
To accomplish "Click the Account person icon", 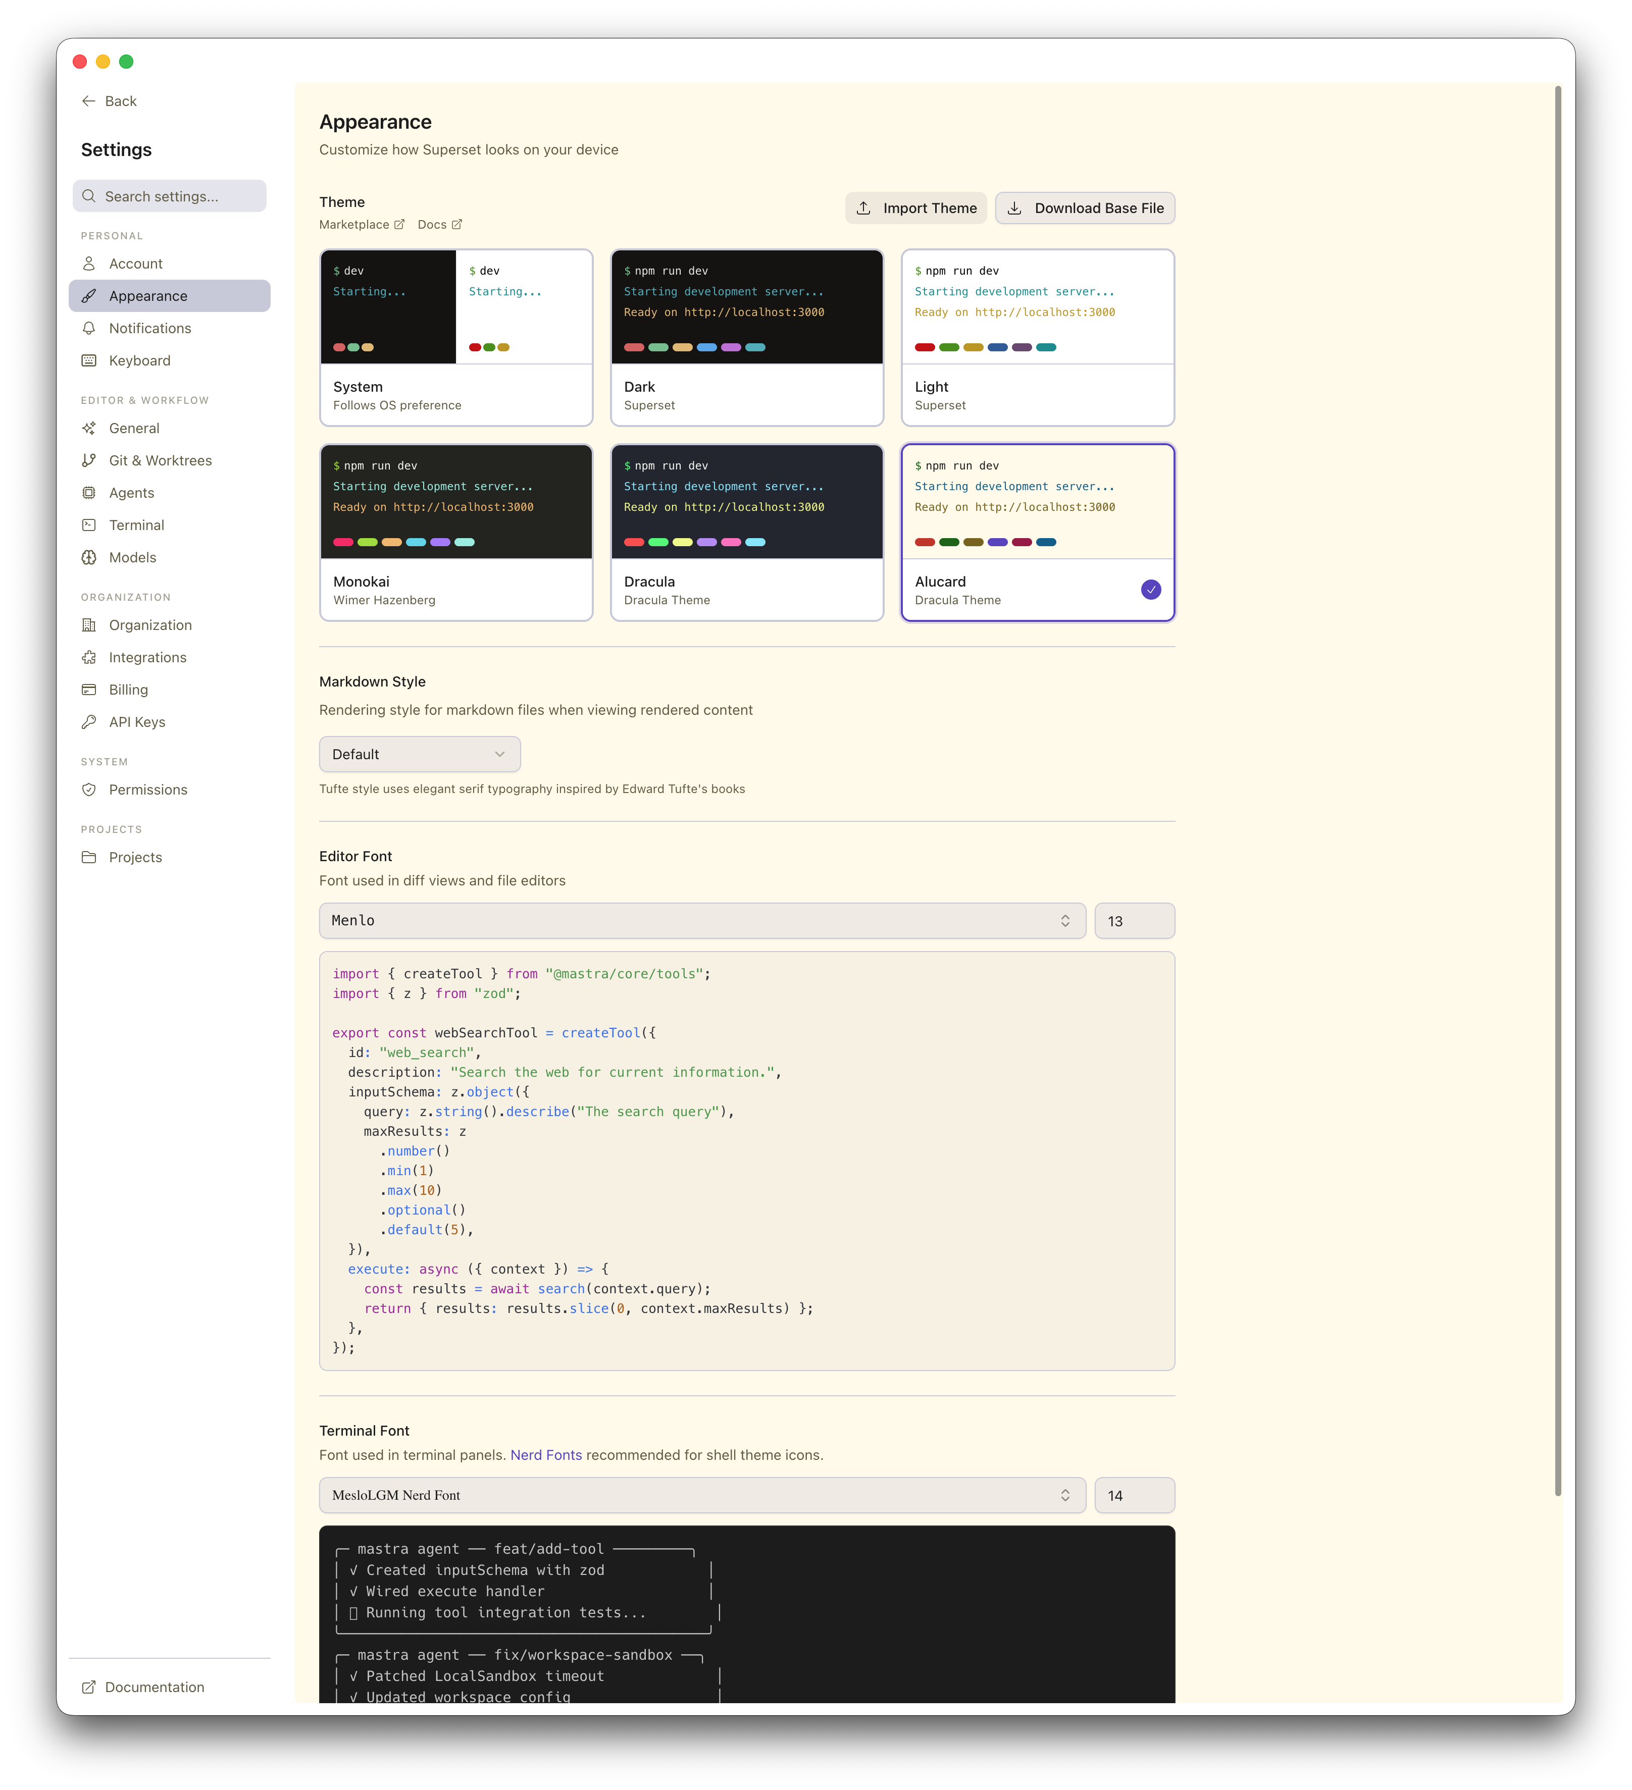I will pos(89,264).
